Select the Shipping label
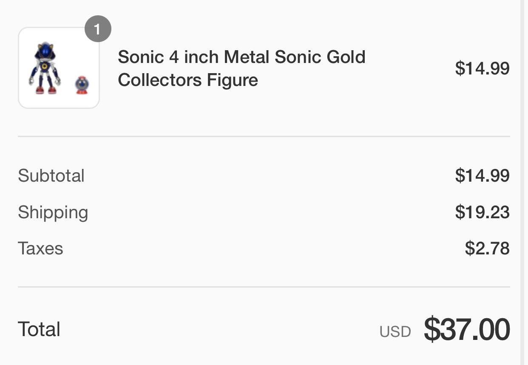 pyautogui.click(x=53, y=212)
